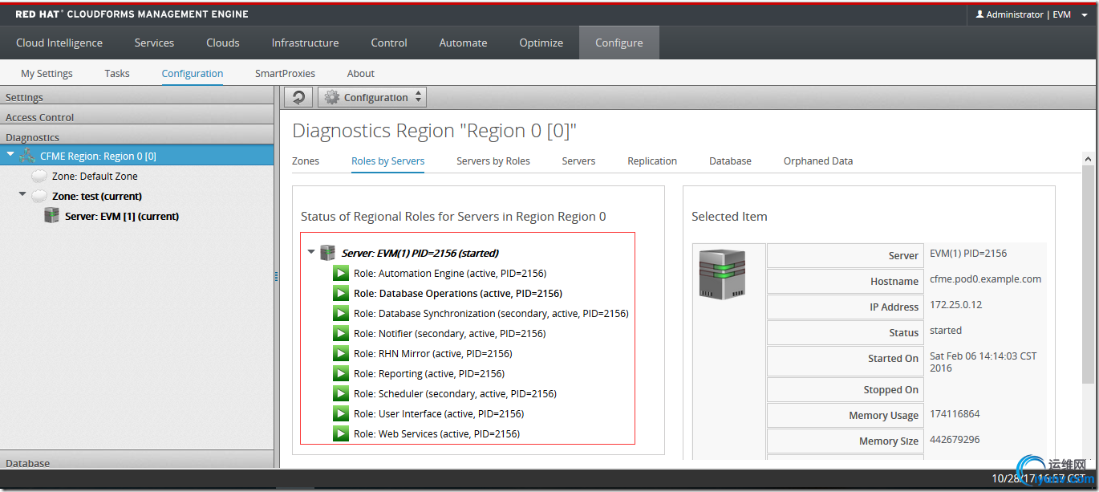Select Role: Automation Engine text
The height and width of the screenshot is (492, 1099).
(x=449, y=273)
